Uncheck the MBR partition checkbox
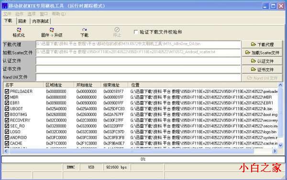Viewport: 287px width, 180px height. (7, 97)
